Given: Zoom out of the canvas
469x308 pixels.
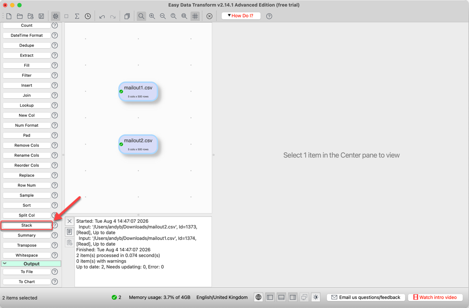Looking at the screenshot, I should click(x=163, y=16).
